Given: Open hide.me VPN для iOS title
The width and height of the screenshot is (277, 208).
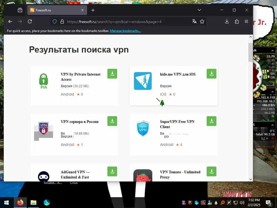Looking at the screenshot, I should coord(178,74).
